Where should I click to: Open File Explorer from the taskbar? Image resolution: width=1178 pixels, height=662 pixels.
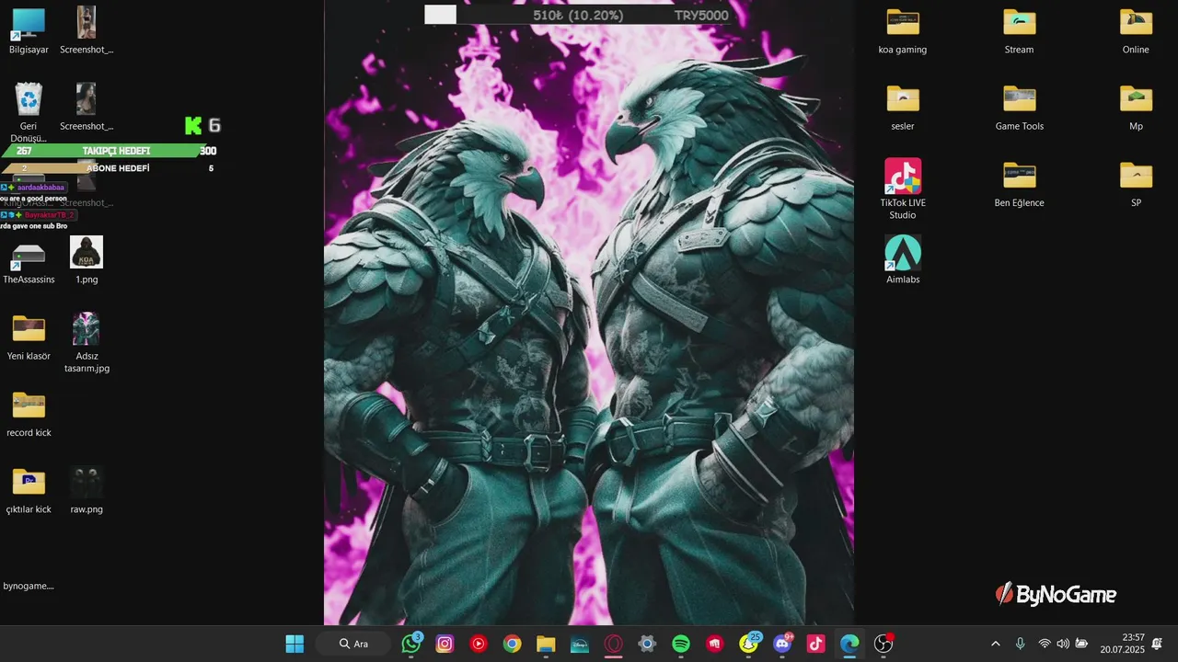point(546,644)
